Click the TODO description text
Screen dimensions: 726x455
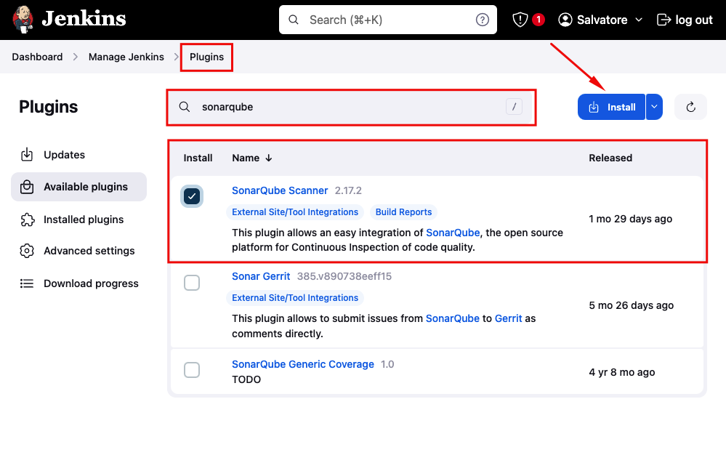pyautogui.click(x=246, y=379)
